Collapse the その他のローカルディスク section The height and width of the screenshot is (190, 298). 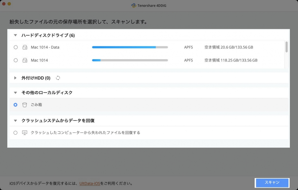pyautogui.click(x=15, y=92)
